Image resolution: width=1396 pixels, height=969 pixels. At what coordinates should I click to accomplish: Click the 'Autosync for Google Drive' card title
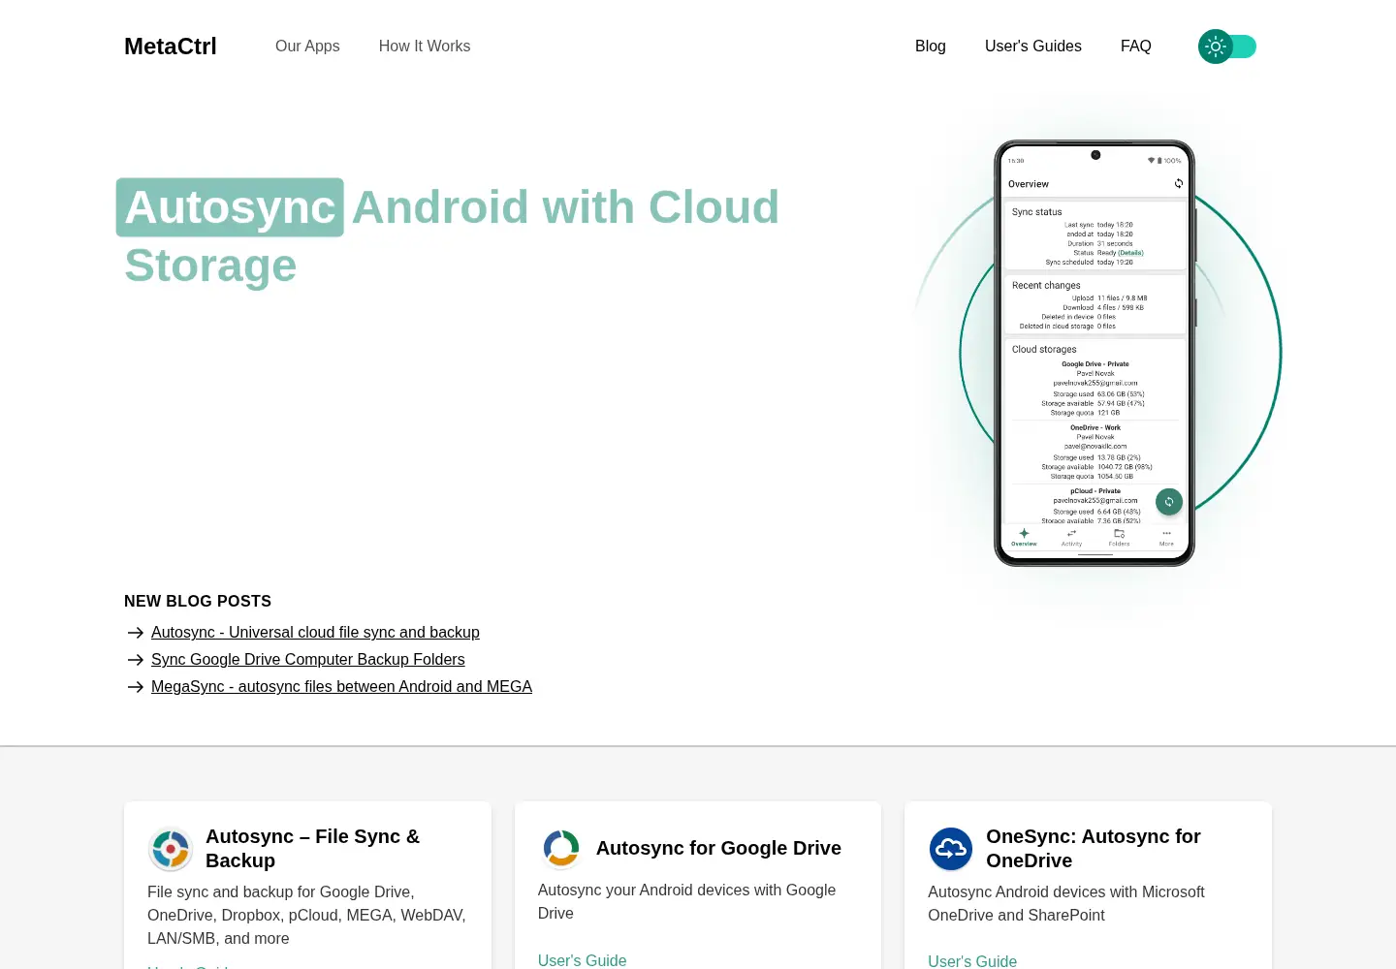[x=718, y=848]
